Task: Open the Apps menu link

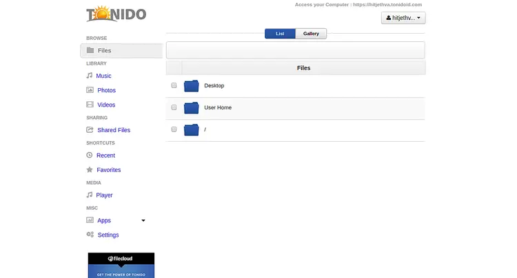Action: coord(104,220)
